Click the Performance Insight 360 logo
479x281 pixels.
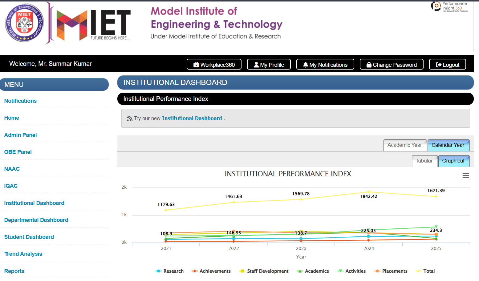448,7
